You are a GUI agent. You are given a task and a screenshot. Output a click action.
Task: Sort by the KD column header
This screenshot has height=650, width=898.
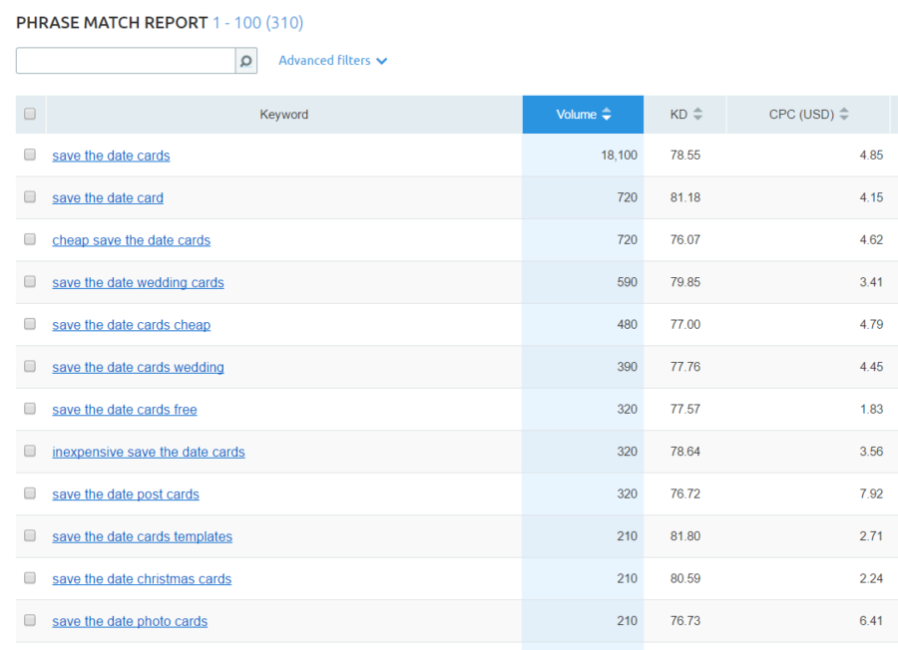click(684, 115)
